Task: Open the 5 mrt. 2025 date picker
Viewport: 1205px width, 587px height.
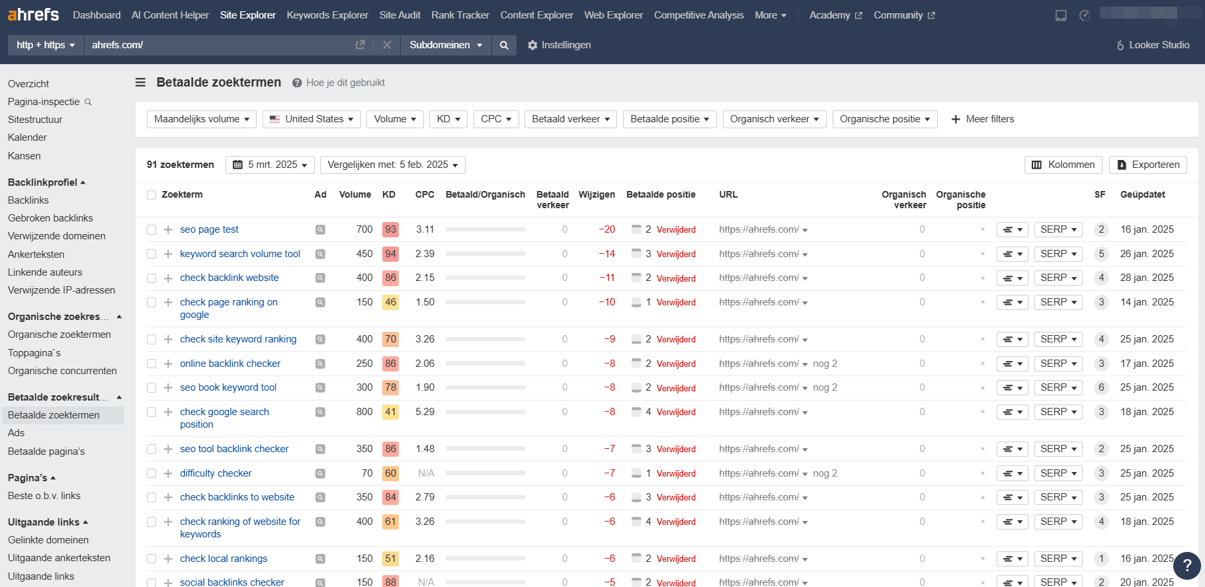Action: [270, 165]
